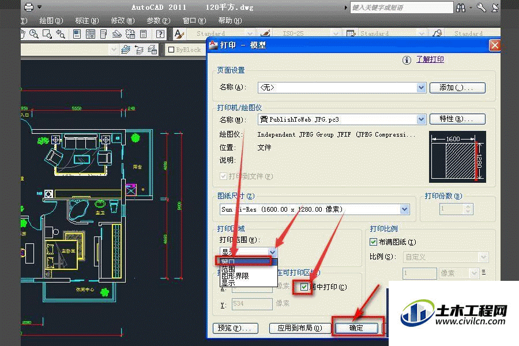Click the Layer States Manager icon
519x346 pixels.
pos(152,50)
